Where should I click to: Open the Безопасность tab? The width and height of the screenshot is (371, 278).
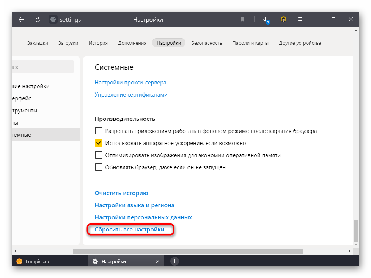(x=207, y=43)
